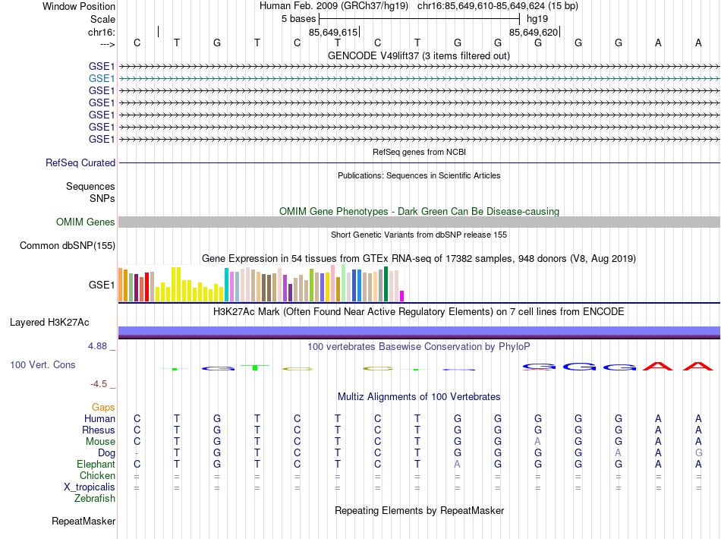This screenshot has width=721, height=539.
Task: Click the GENCODE V49lift37 track title
Action: [x=419, y=56]
